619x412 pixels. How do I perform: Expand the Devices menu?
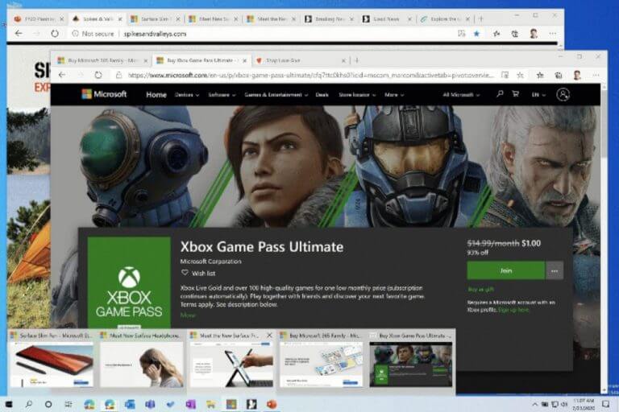tap(187, 95)
